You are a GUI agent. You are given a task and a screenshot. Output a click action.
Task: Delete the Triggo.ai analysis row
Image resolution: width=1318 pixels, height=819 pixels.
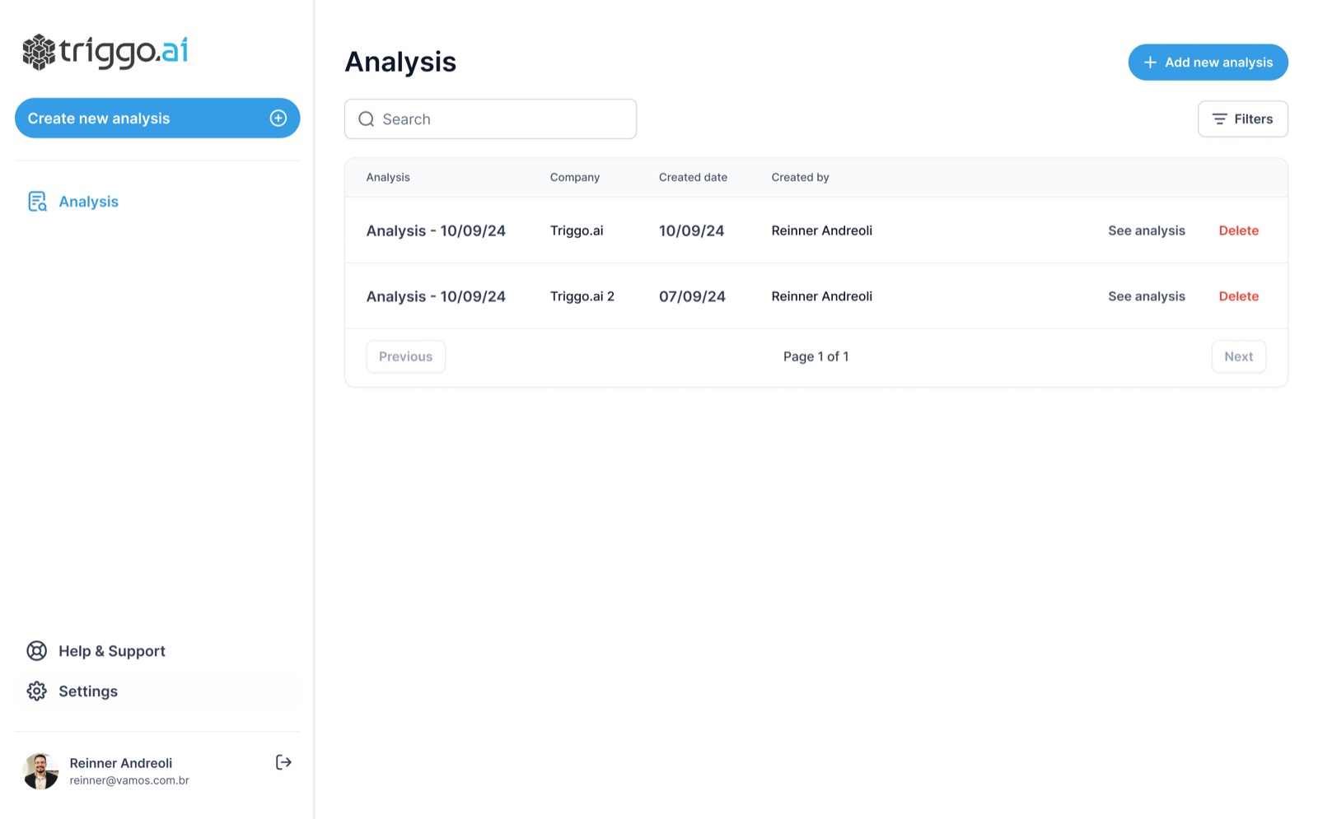tap(1238, 230)
